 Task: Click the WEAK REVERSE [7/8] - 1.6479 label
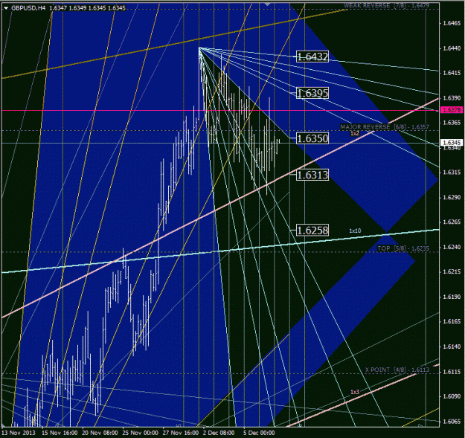coord(386,5)
